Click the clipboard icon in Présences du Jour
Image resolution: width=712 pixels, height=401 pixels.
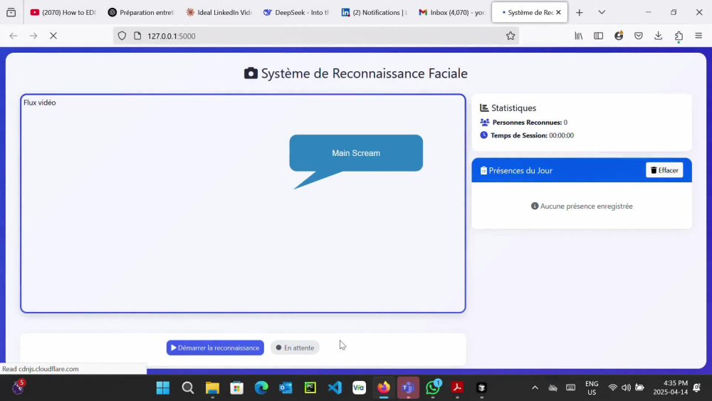click(x=483, y=170)
